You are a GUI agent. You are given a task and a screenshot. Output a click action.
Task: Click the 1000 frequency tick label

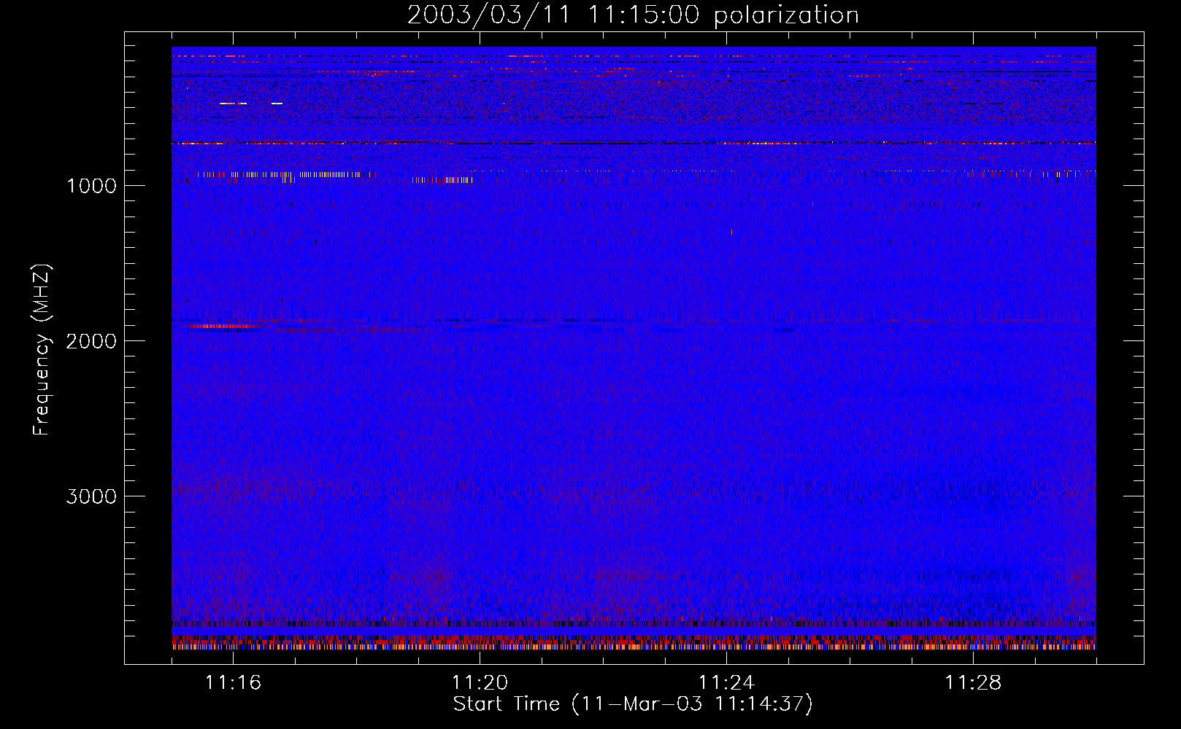92,186
